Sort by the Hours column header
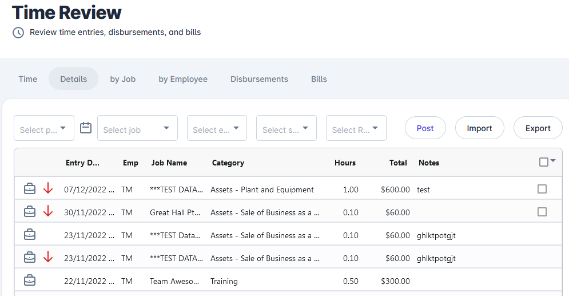The width and height of the screenshot is (569, 296). 345,163
